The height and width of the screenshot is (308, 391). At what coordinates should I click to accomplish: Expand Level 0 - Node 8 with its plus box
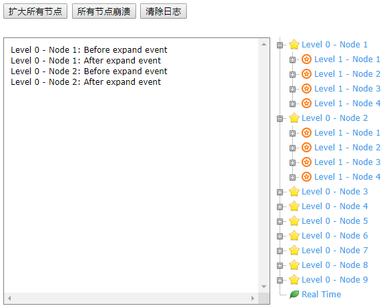pos(280,265)
